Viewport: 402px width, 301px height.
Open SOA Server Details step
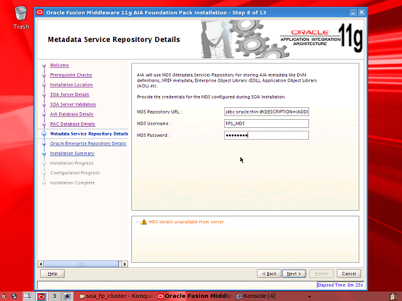70,95
